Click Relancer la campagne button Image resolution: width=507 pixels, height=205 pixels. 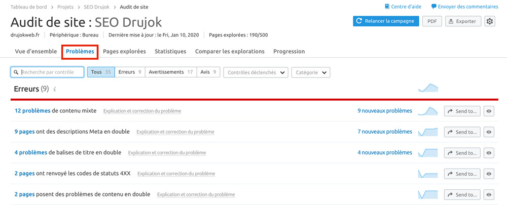click(x=386, y=21)
